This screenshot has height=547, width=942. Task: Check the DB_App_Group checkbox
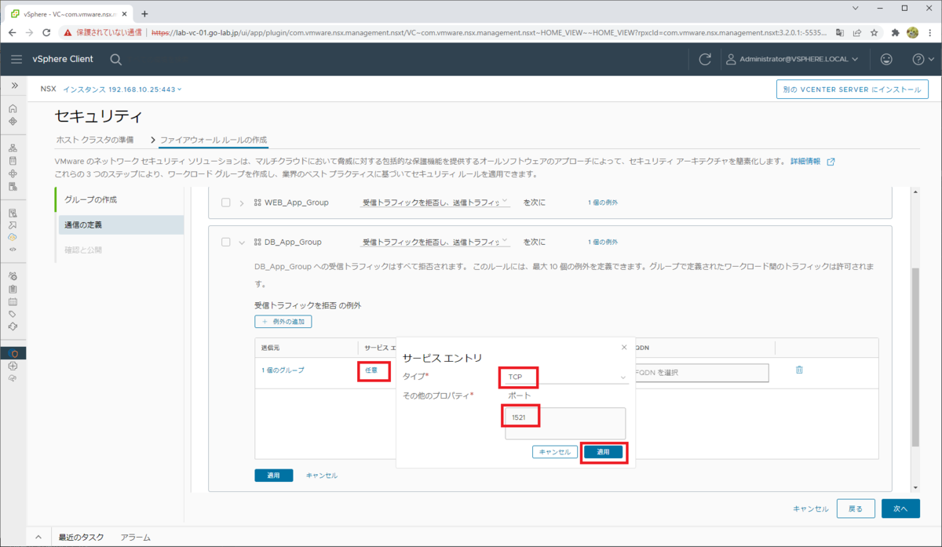click(x=226, y=242)
